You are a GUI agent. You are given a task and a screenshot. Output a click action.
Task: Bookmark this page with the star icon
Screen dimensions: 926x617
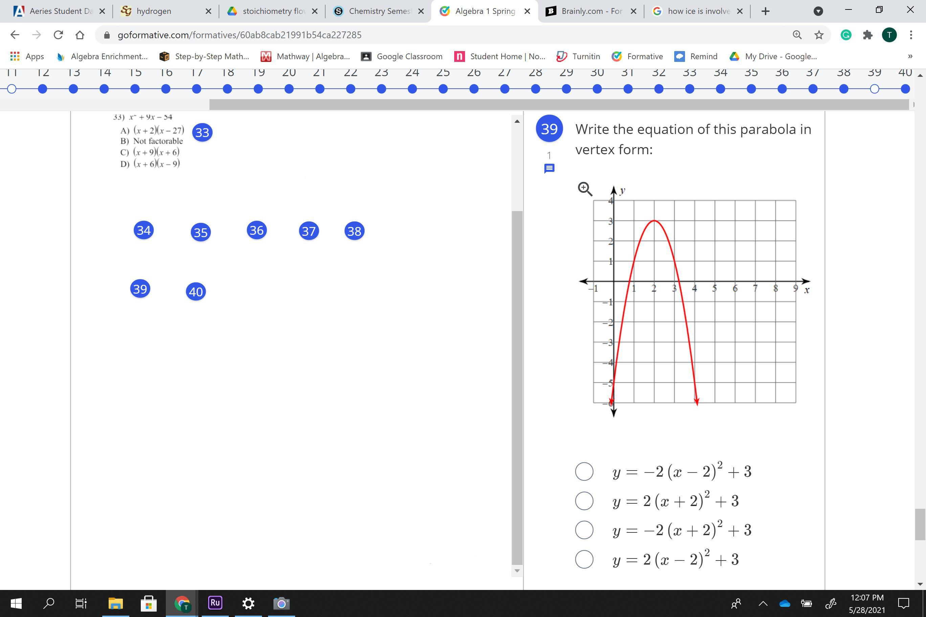click(819, 35)
